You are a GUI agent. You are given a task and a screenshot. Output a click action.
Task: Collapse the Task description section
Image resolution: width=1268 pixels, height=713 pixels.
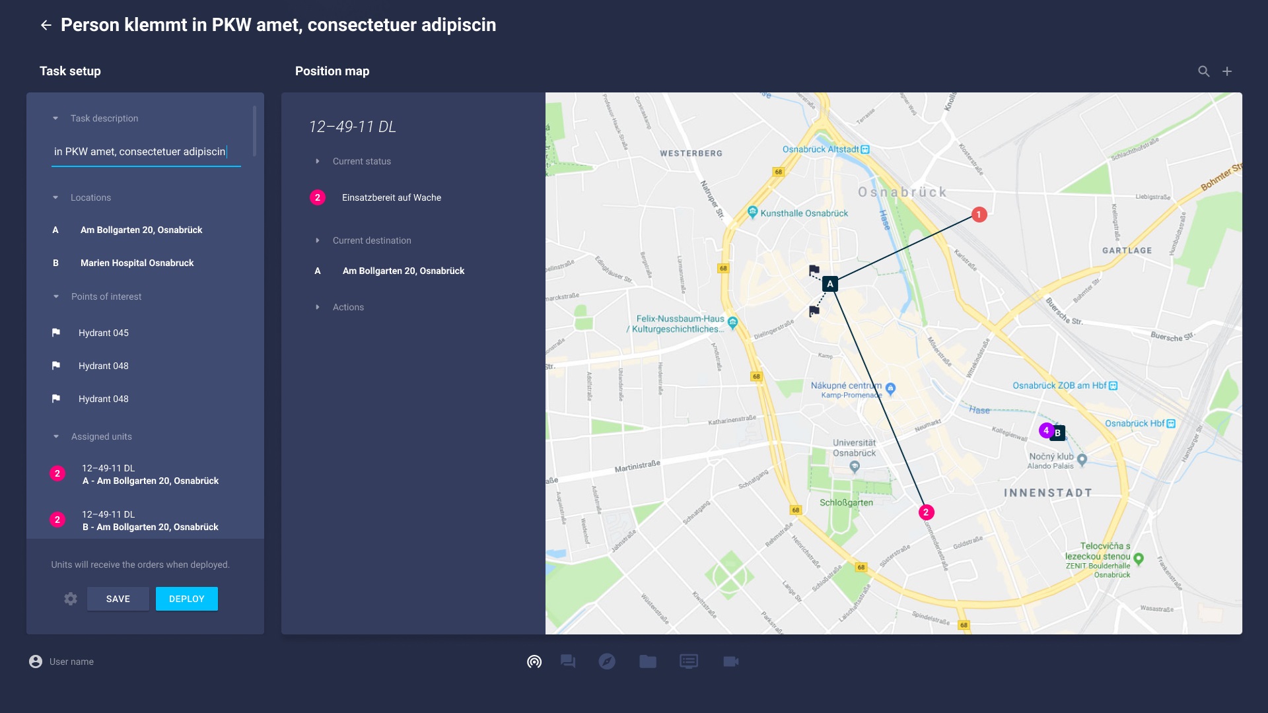pos(55,118)
